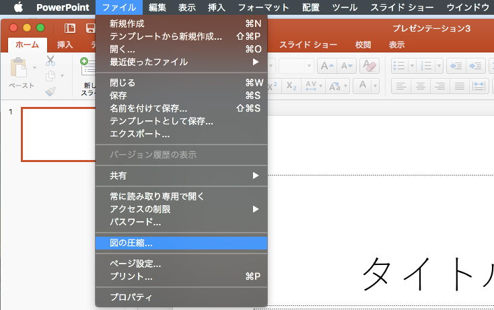
Task: Choose 開く... from the file menu
Action: pos(181,49)
